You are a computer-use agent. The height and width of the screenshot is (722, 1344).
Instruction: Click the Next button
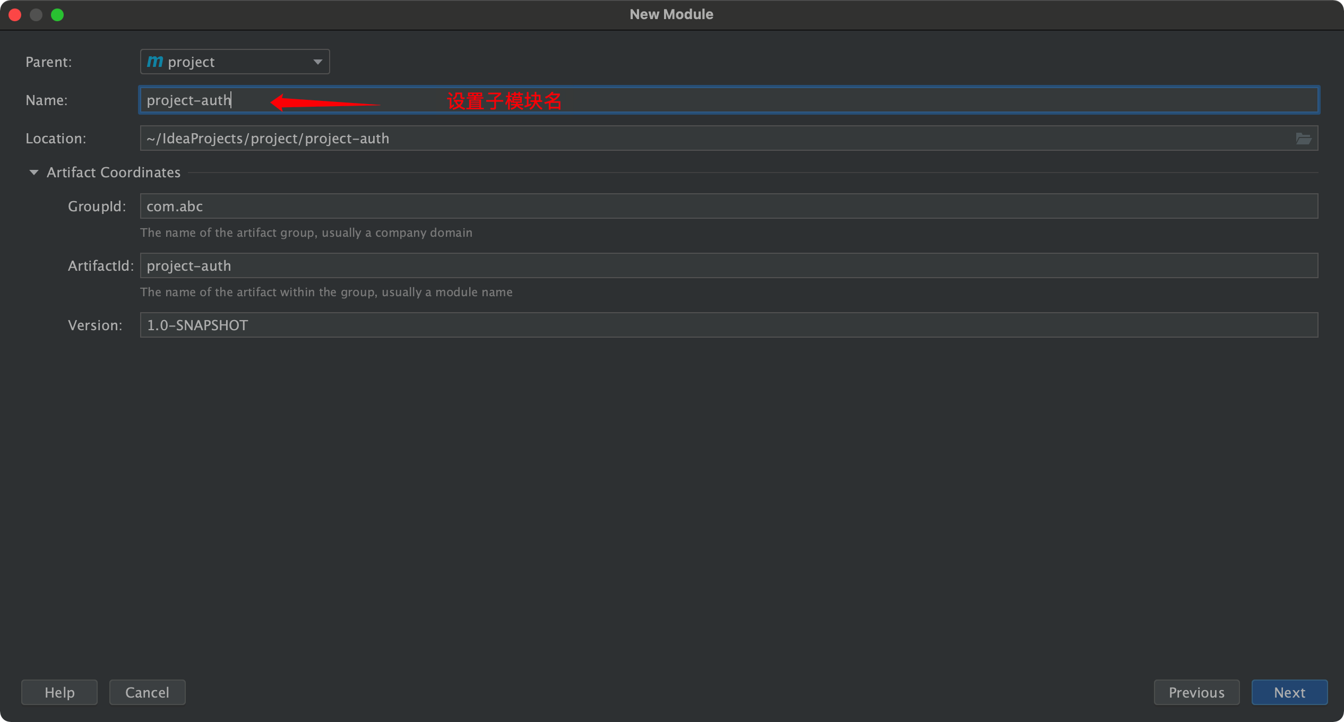tap(1289, 692)
